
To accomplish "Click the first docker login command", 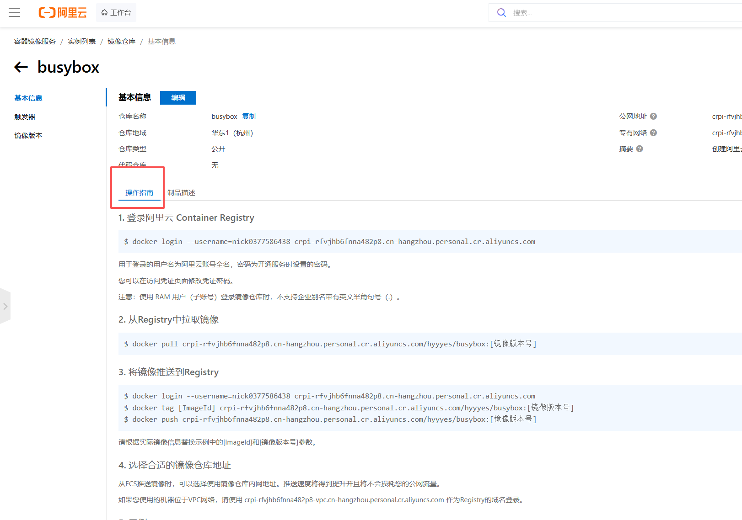I will 329,242.
